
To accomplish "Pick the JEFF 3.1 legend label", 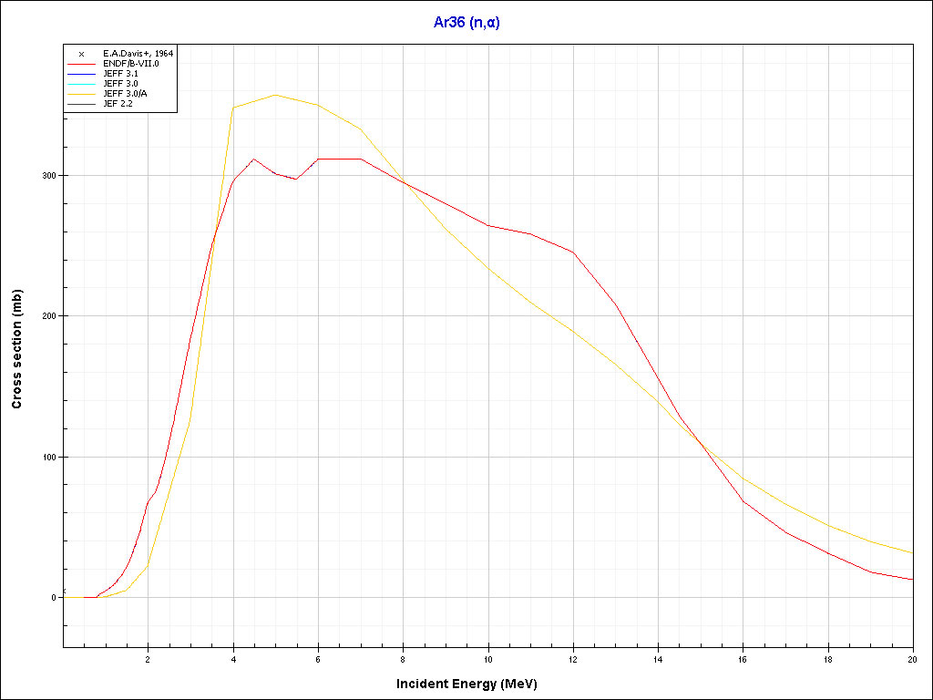I will [120, 74].
